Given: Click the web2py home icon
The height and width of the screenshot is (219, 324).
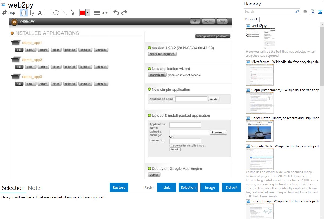Looking at the screenshot, I should tap(14, 22).
